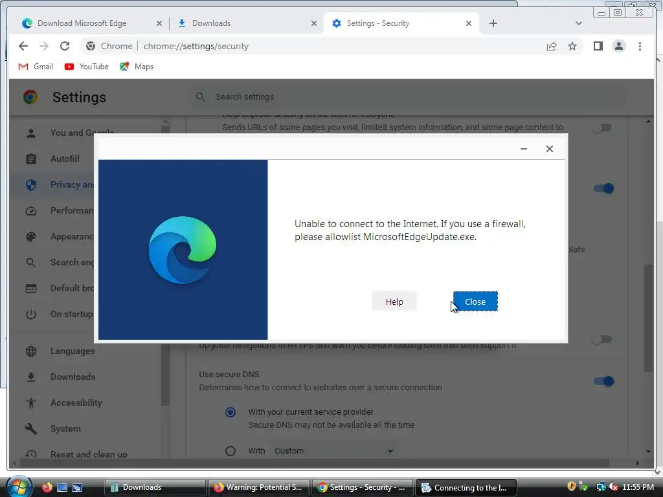Screen dimensions: 663x497
Task: Click the On startup power icon
Action: click(x=31, y=314)
